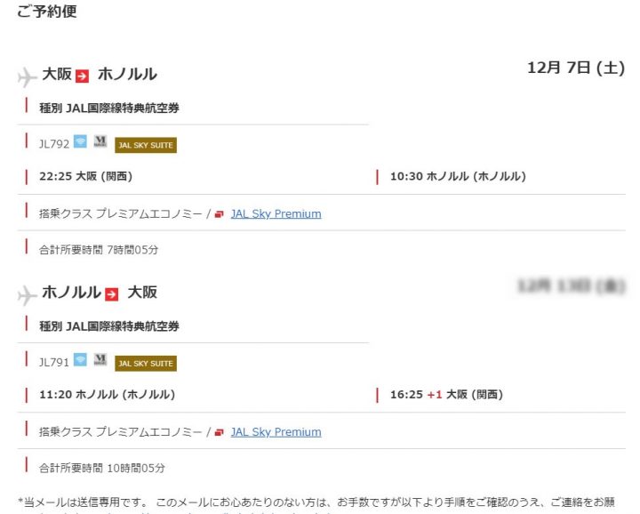Click the 10:30 ホノルル arrival time
Image resolution: width=640 pixels, height=514 pixels.
(x=458, y=176)
